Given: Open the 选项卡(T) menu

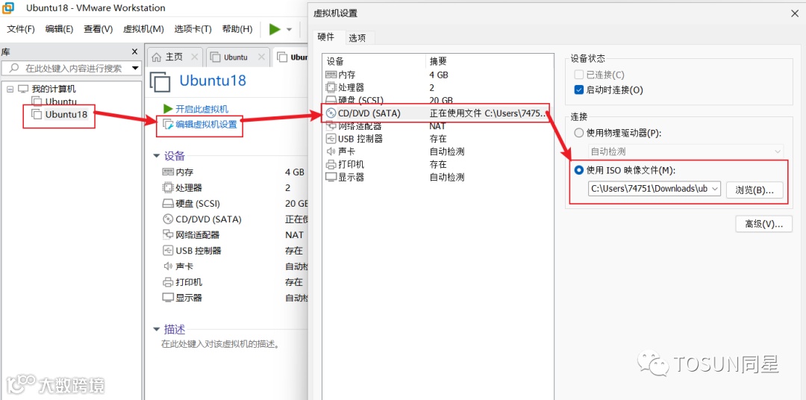Looking at the screenshot, I should (193, 29).
